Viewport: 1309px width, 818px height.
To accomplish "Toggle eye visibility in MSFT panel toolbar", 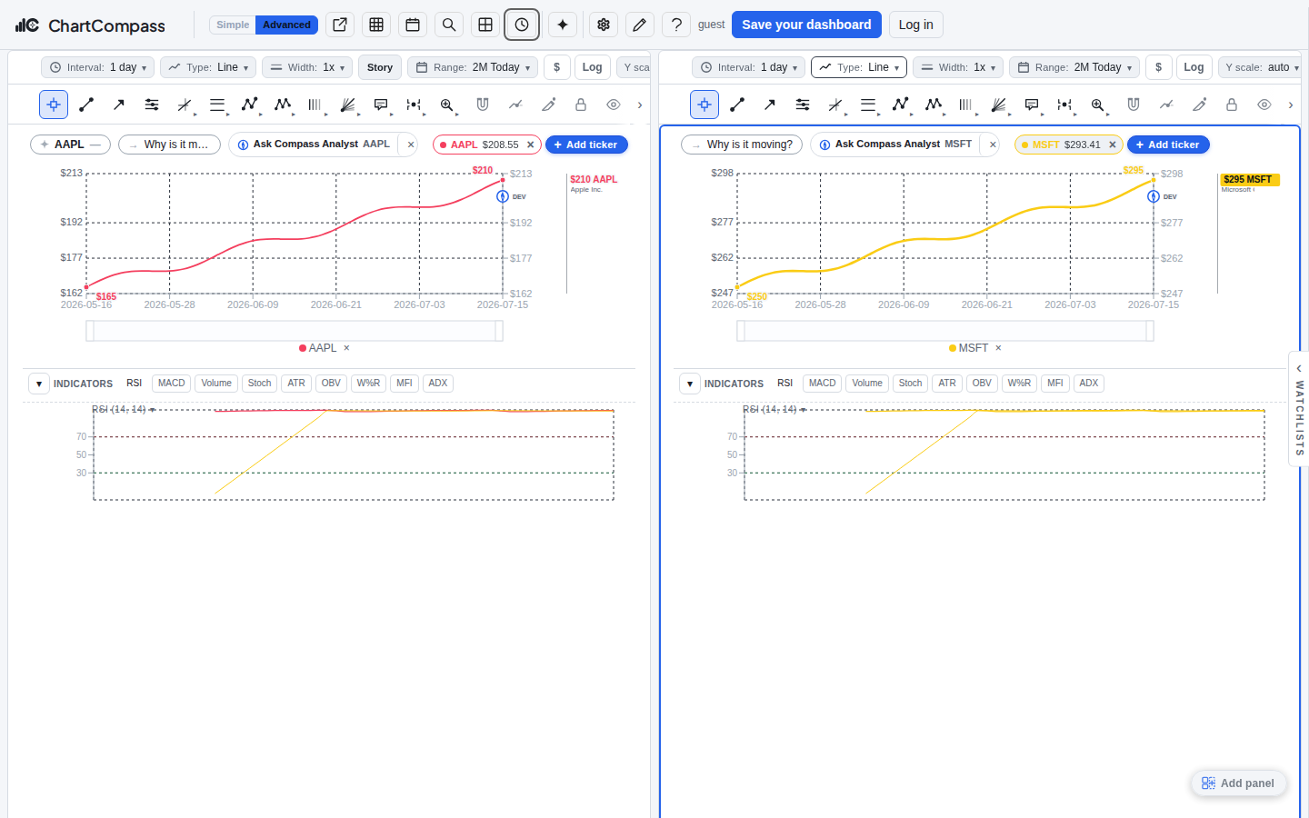I will (1264, 105).
